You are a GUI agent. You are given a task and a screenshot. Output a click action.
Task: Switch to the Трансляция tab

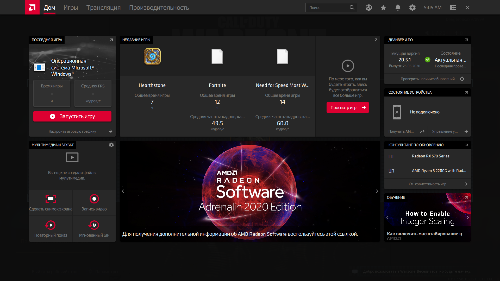[x=103, y=8]
